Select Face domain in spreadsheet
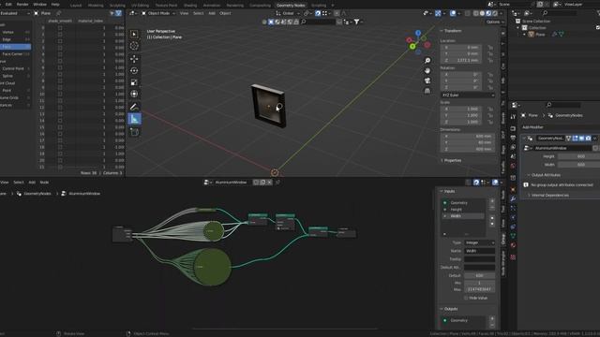The width and height of the screenshot is (600, 337). click(15, 47)
